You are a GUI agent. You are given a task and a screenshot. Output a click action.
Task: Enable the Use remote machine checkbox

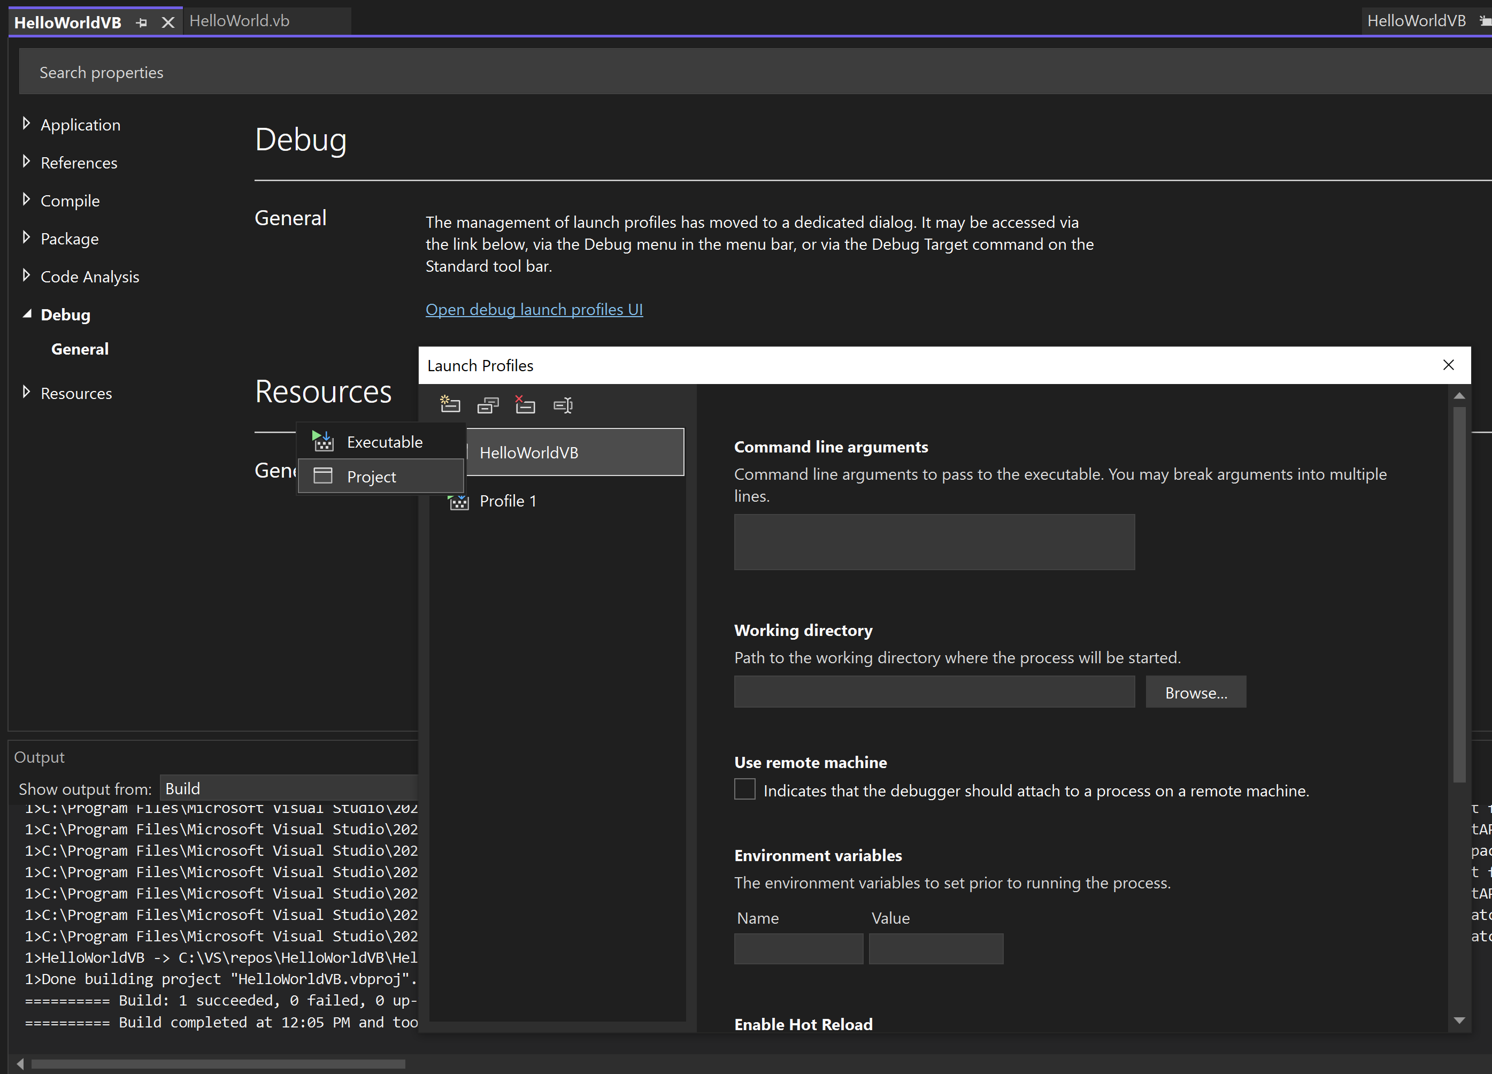click(745, 789)
